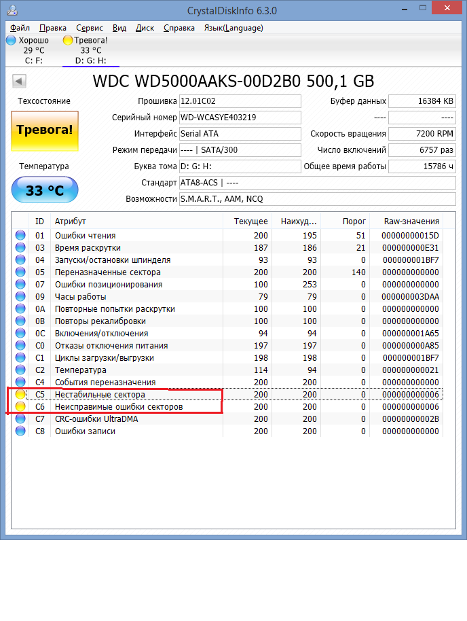
Task: Click the ID column header
Action: [39, 221]
